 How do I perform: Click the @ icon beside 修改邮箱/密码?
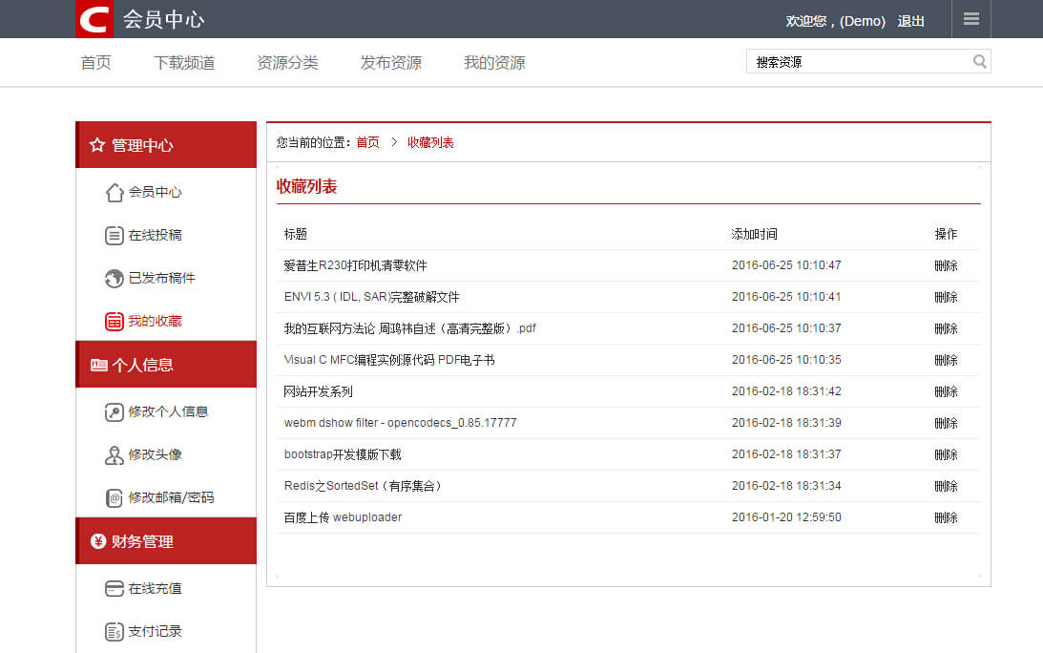point(114,498)
